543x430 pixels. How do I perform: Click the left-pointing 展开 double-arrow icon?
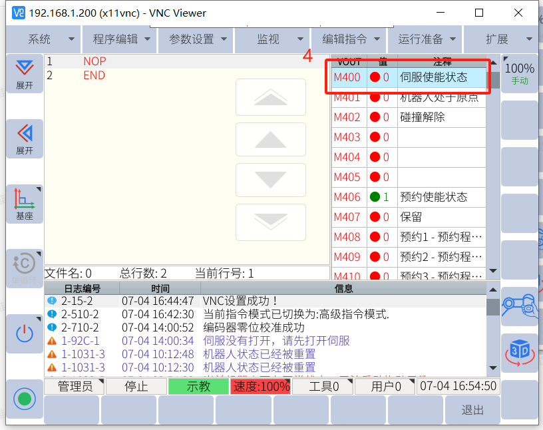coord(25,138)
